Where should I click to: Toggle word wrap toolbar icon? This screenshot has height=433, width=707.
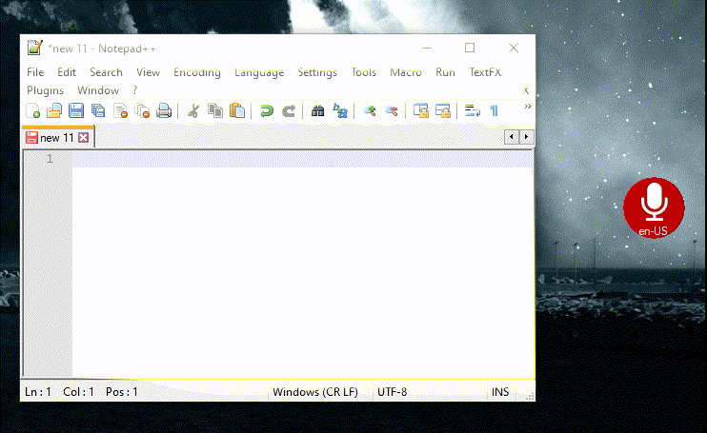(x=472, y=110)
